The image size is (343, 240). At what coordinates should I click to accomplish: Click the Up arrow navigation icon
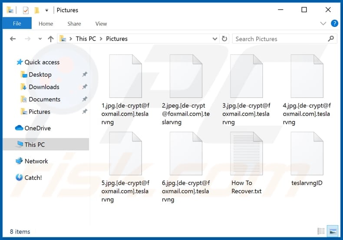(50, 39)
